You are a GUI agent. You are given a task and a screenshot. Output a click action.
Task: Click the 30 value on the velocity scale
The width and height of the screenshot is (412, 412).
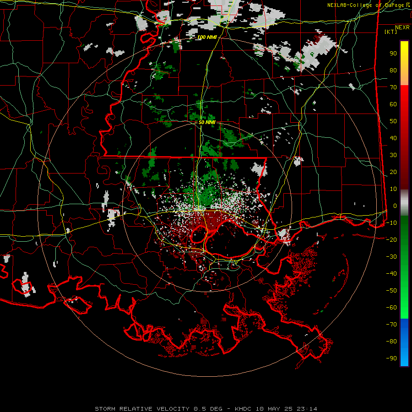(393, 155)
